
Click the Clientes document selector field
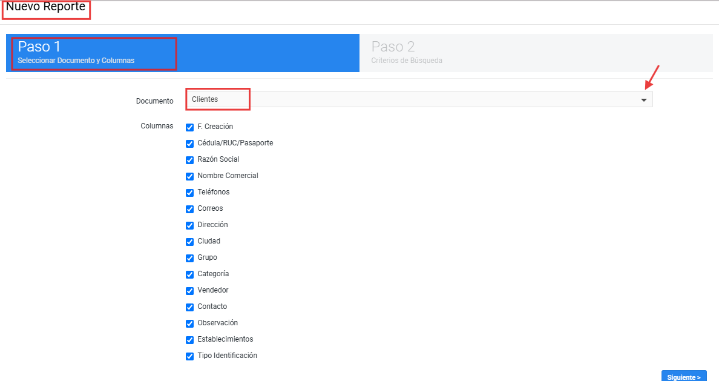pos(418,99)
